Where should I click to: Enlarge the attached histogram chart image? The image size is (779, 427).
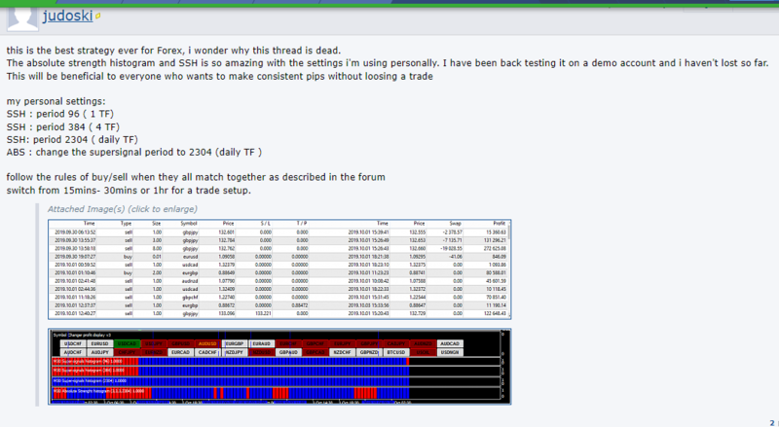[x=279, y=367]
